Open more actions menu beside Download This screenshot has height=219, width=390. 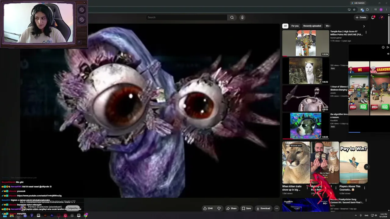[x=277, y=208]
